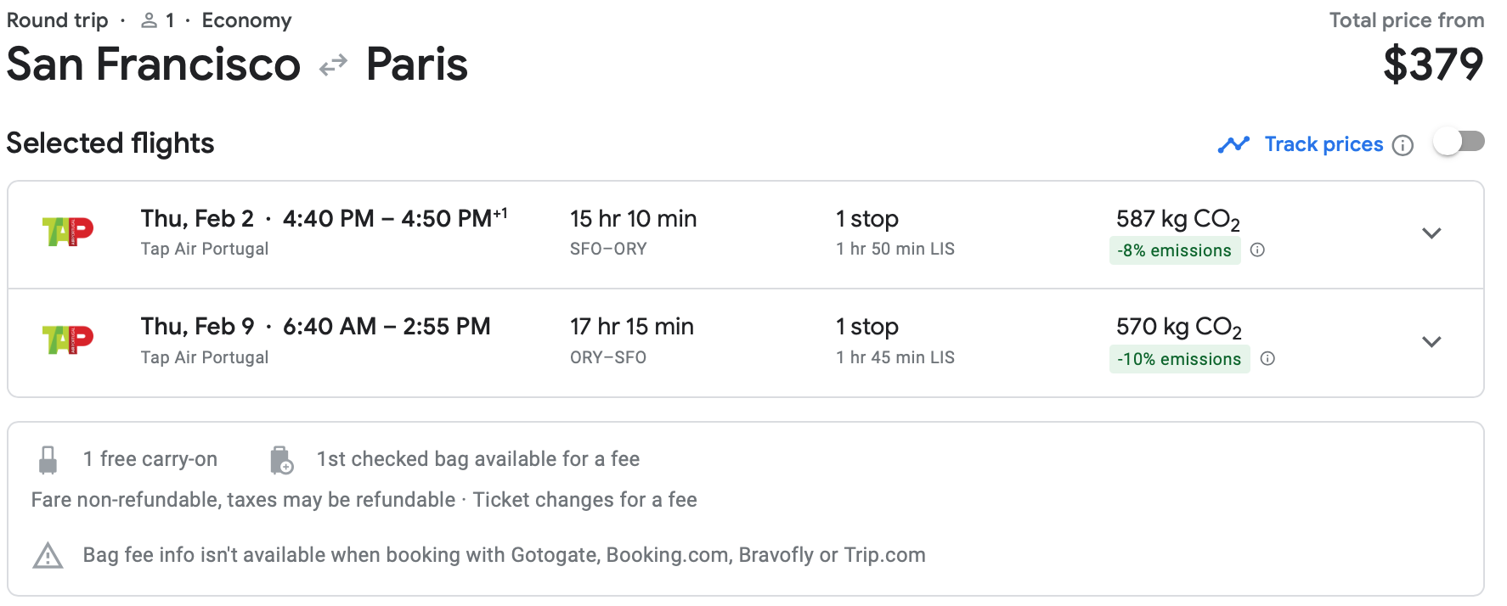
Task: Expand the Thu, Feb 9 flight details
Action: click(x=1431, y=342)
